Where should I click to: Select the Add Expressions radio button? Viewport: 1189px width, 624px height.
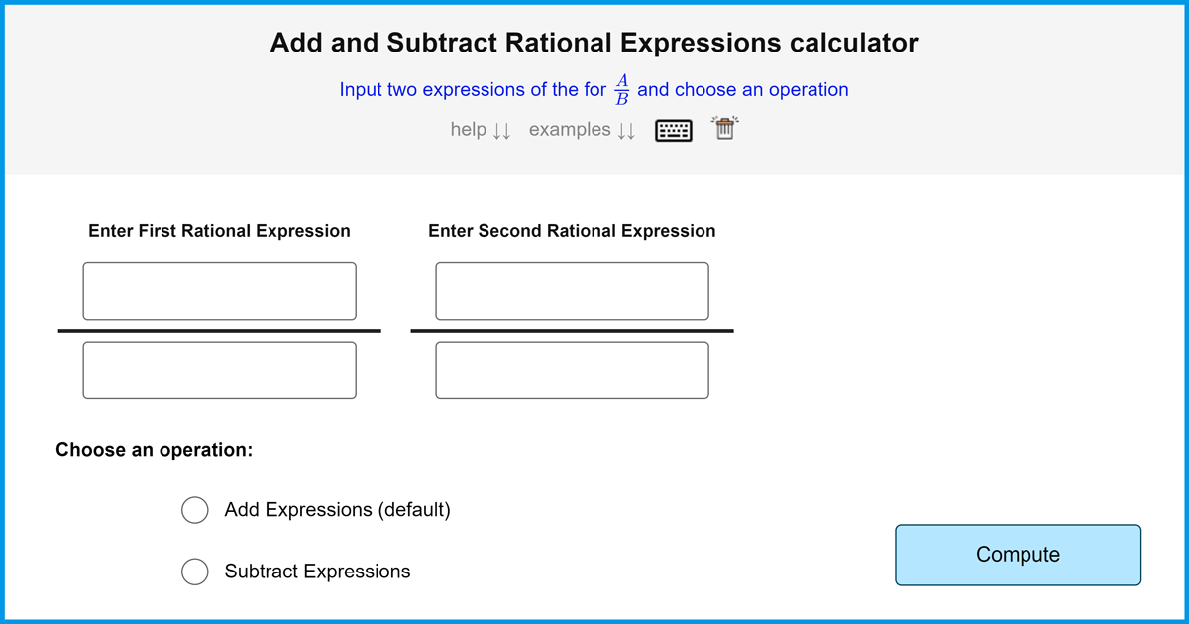pyautogui.click(x=195, y=510)
